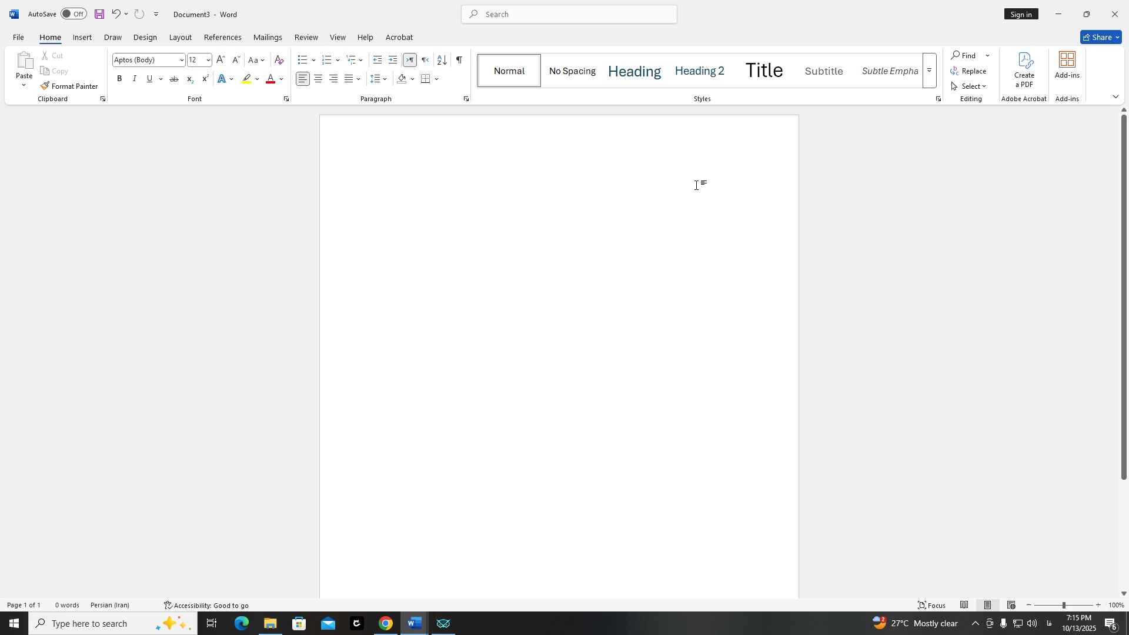Toggle the AutoSave switch
The image size is (1129, 635).
[x=74, y=14]
